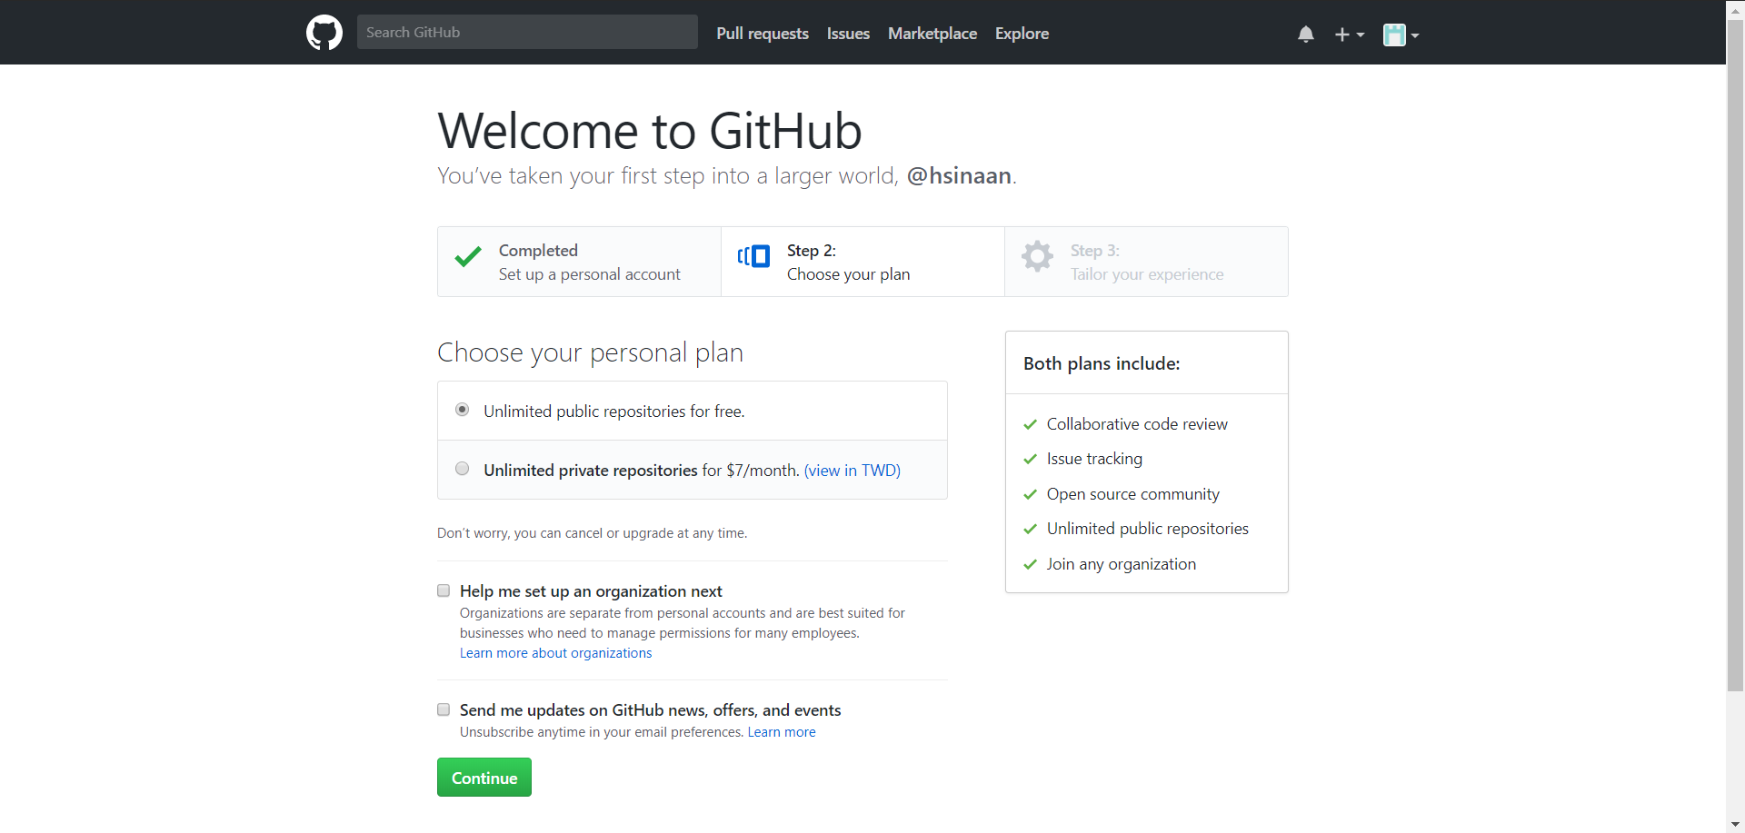Check Send me updates on GitHub news
The image size is (1745, 833).
pos(444,709)
